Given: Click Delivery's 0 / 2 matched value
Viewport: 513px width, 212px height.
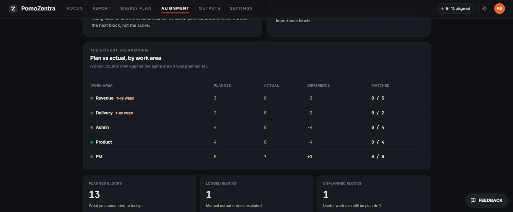Looking at the screenshot, I should tap(378, 113).
